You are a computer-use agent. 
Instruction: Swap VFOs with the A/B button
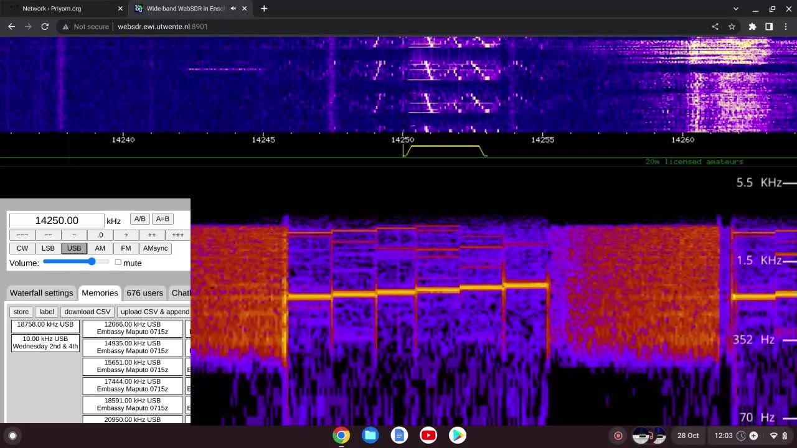pyautogui.click(x=139, y=219)
